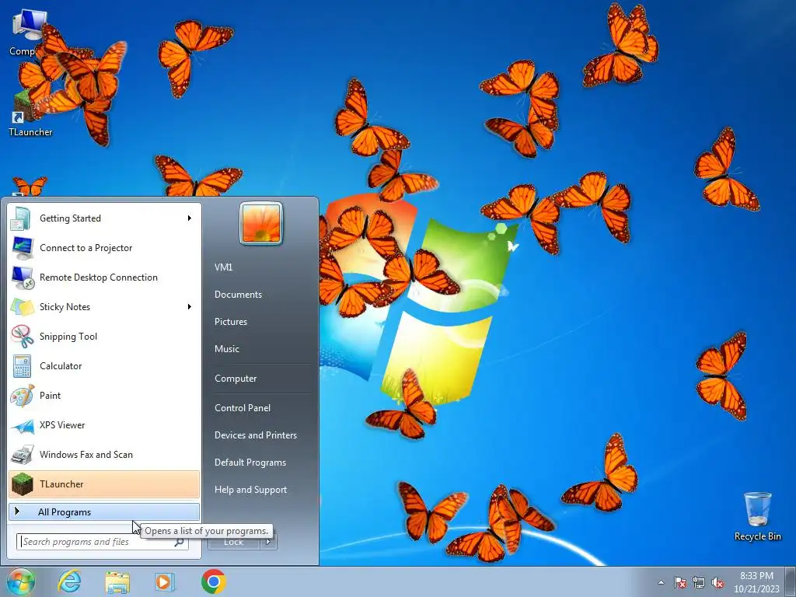
Task: Start Snipping Tool via scissors icon
Action: (22, 337)
